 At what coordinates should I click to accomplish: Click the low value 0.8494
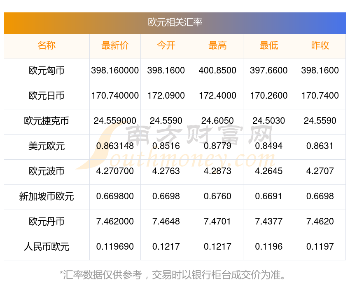coord(269,146)
